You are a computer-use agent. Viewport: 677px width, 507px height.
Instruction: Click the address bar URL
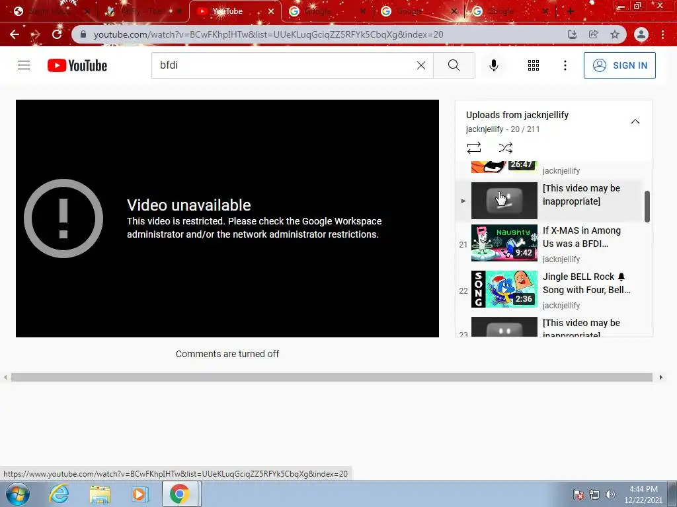268,34
